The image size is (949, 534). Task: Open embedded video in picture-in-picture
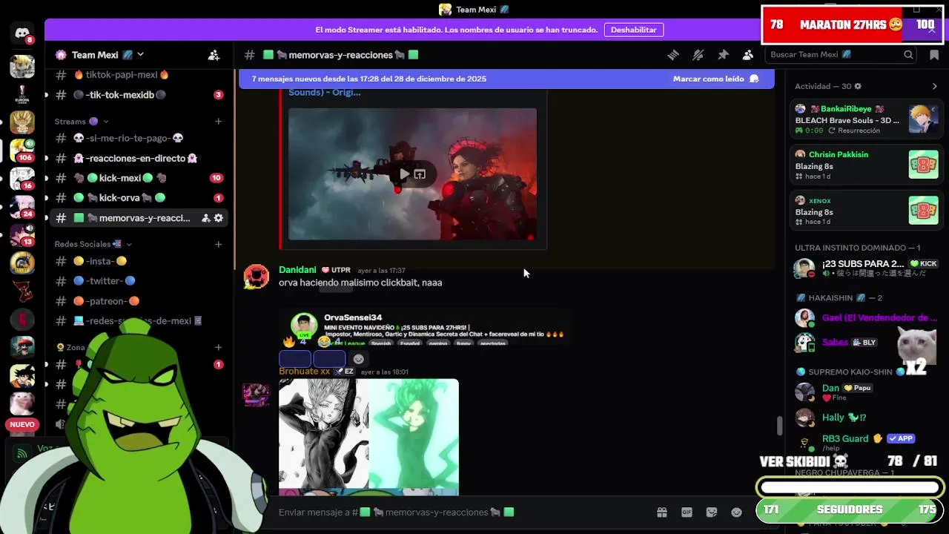coord(420,174)
